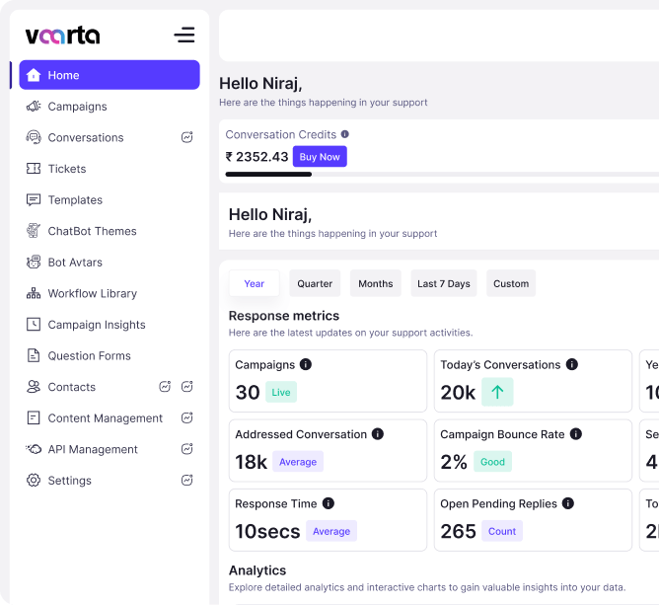Click info icon on Today's Conversations card
Image resolution: width=659 pixels, height=605 pixels.
click(571, 364)
